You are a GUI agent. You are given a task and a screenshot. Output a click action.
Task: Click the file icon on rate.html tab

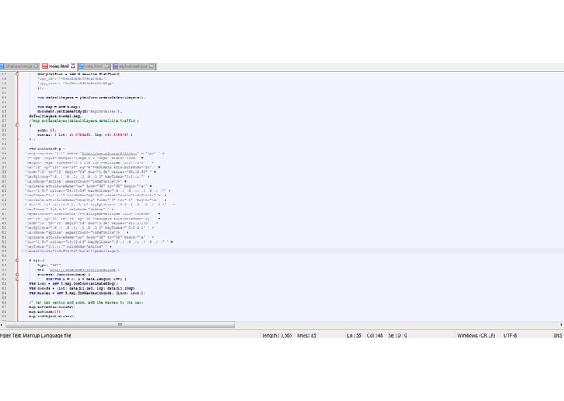82,67
